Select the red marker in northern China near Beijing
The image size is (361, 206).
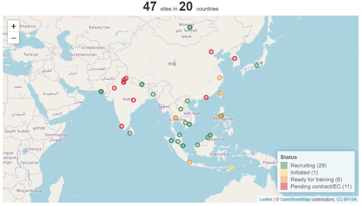tap(211, 52)
